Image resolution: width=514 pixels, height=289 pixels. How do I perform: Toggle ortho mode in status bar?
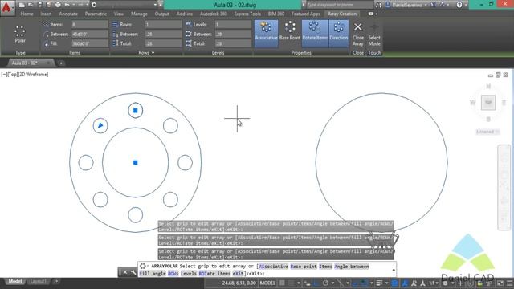[x=316, y=283]
